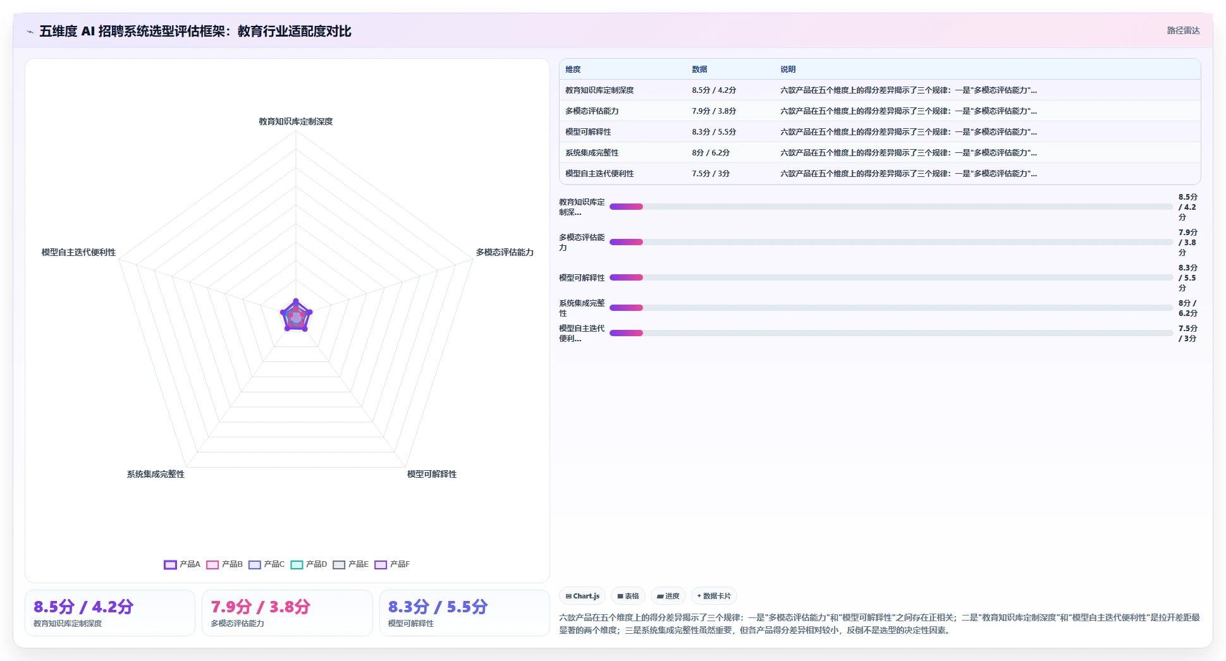Click the 说明 column header
The width and height of the screenshot is (1226, 661).
(788, 70)
